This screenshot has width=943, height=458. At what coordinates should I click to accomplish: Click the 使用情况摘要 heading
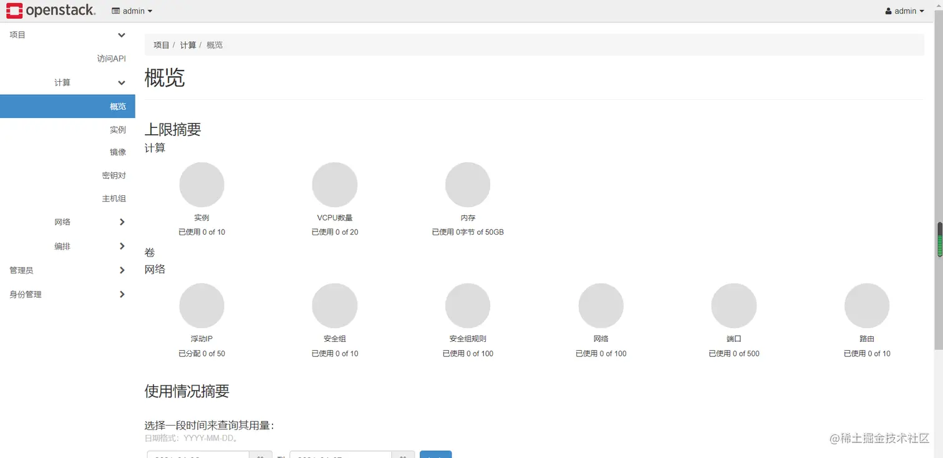pos(187,391)
